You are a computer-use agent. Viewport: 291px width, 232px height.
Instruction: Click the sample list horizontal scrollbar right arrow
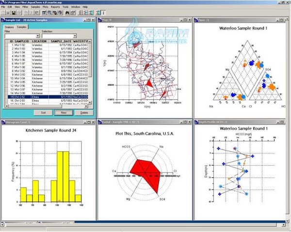click(86, 106)
